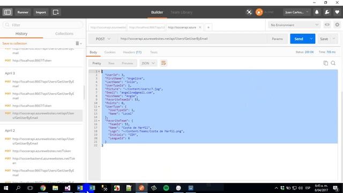
Task: Close the active soccerapi.azure request tab
Action: pos(200,27)
